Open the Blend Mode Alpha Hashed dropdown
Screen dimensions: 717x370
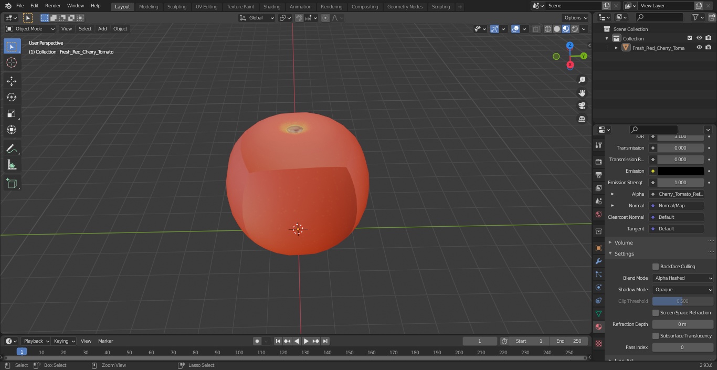pos(683,278)
